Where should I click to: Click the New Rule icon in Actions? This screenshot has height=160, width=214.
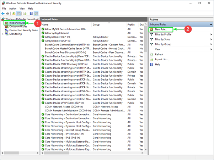[151, 29]
